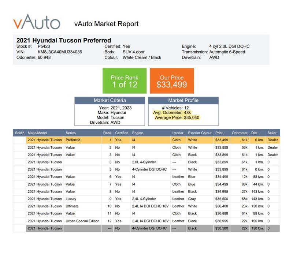Click the $35,500 price cell
Screen dimensions: 293x258
pos(222,199)
